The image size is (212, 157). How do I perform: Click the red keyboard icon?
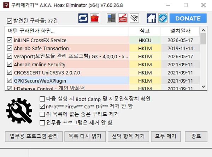coord(123,18)
